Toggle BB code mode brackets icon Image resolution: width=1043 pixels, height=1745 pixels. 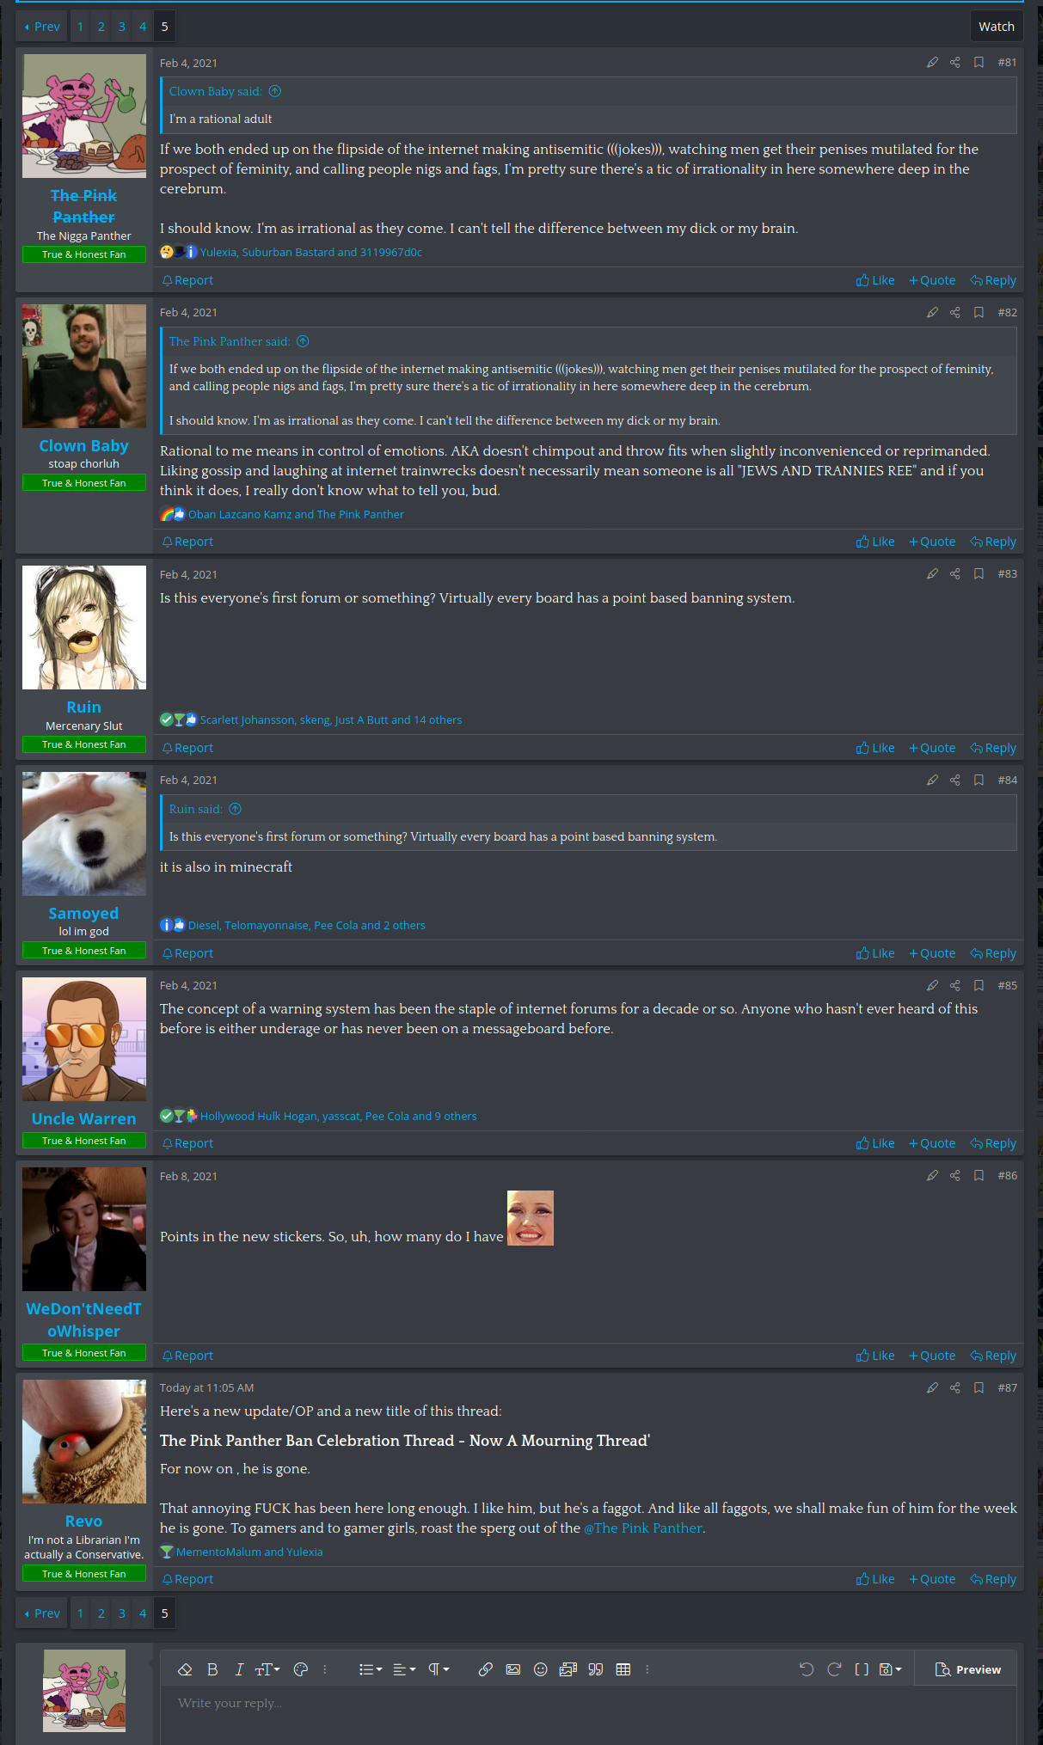(862, 1669)
